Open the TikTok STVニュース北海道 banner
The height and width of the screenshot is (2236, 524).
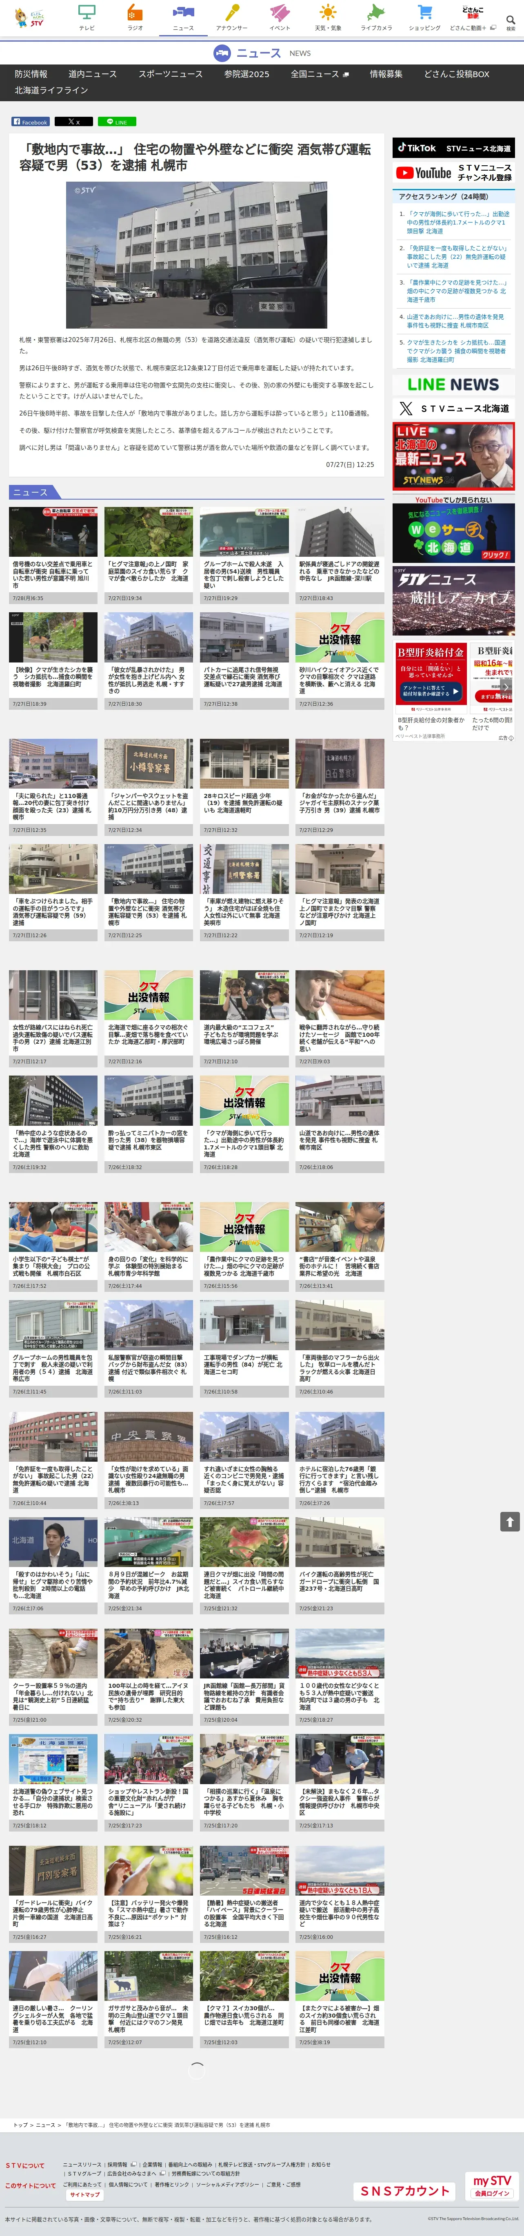(454, 149)
